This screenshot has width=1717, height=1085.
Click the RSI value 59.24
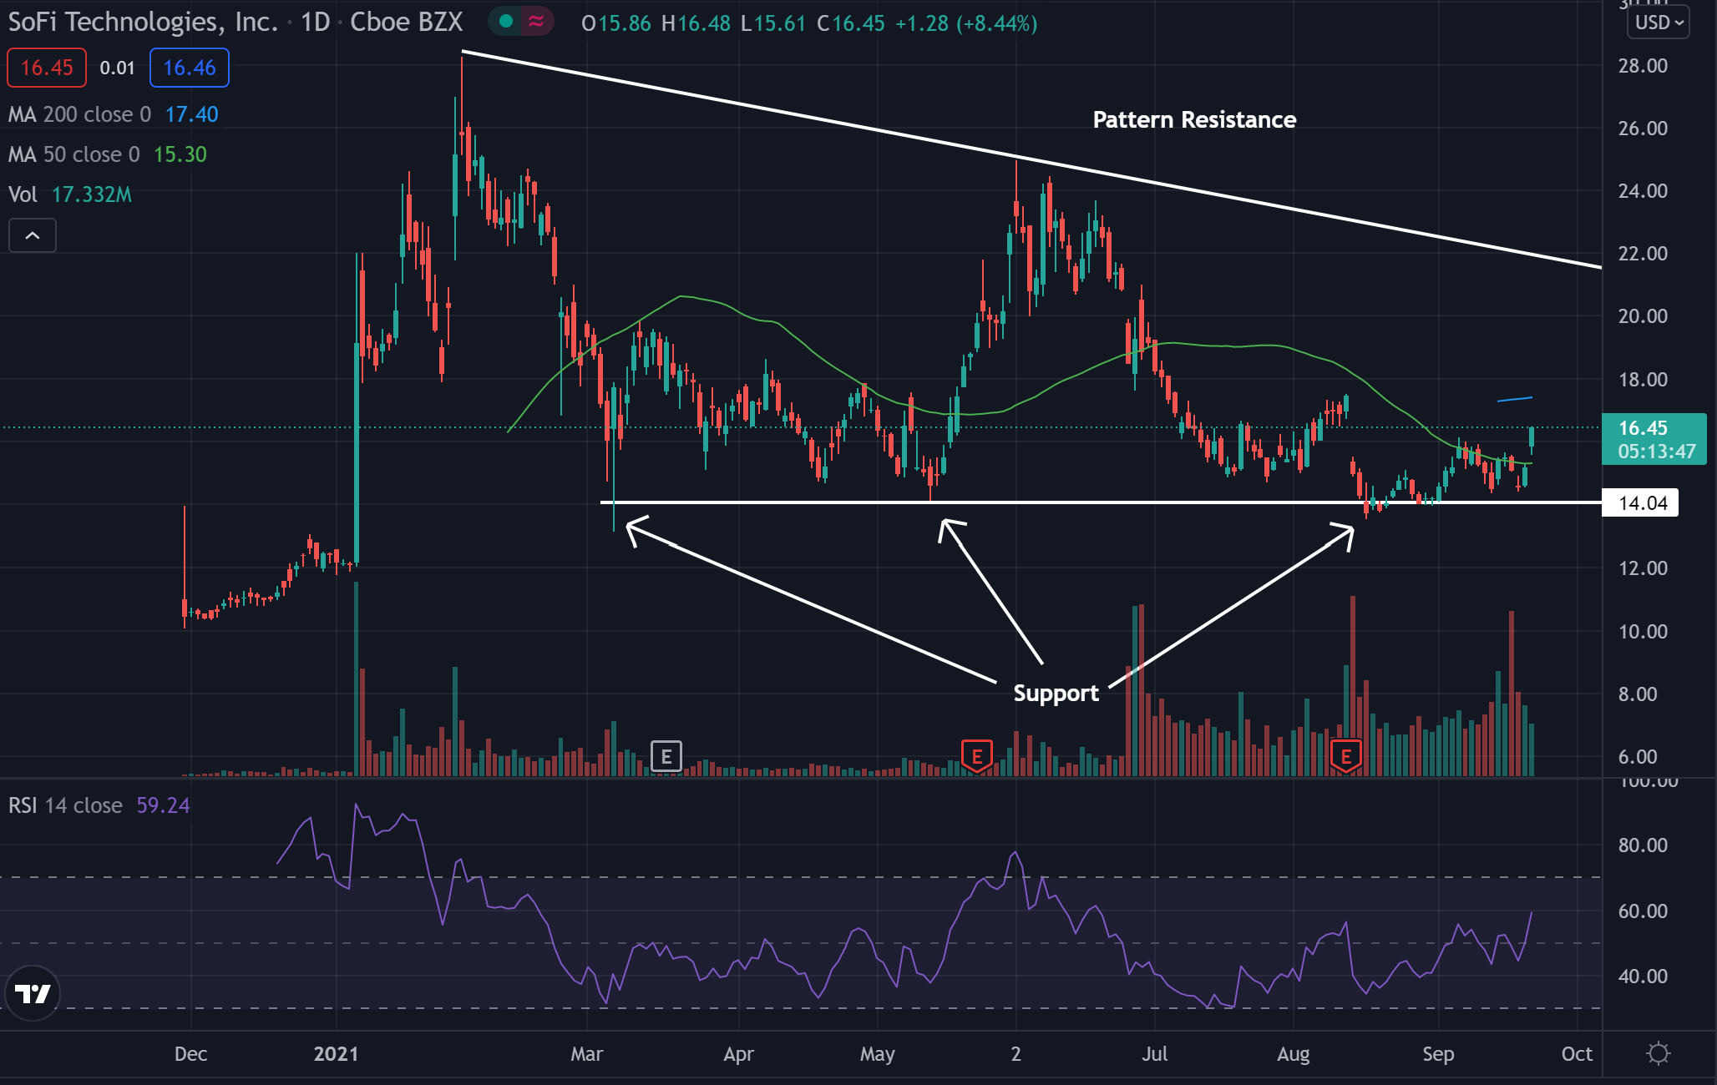coord(163,805)
